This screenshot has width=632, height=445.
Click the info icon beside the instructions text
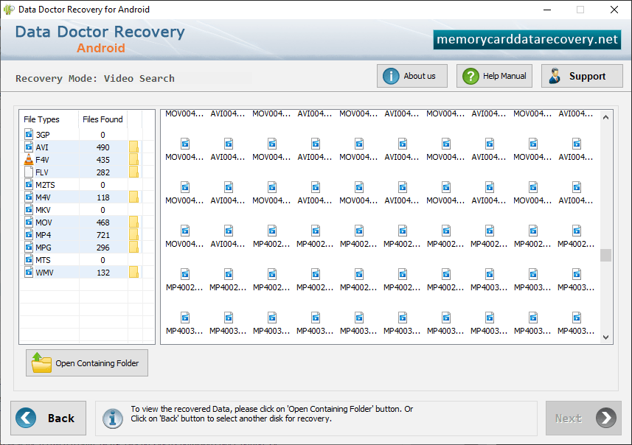coord(112,418)
